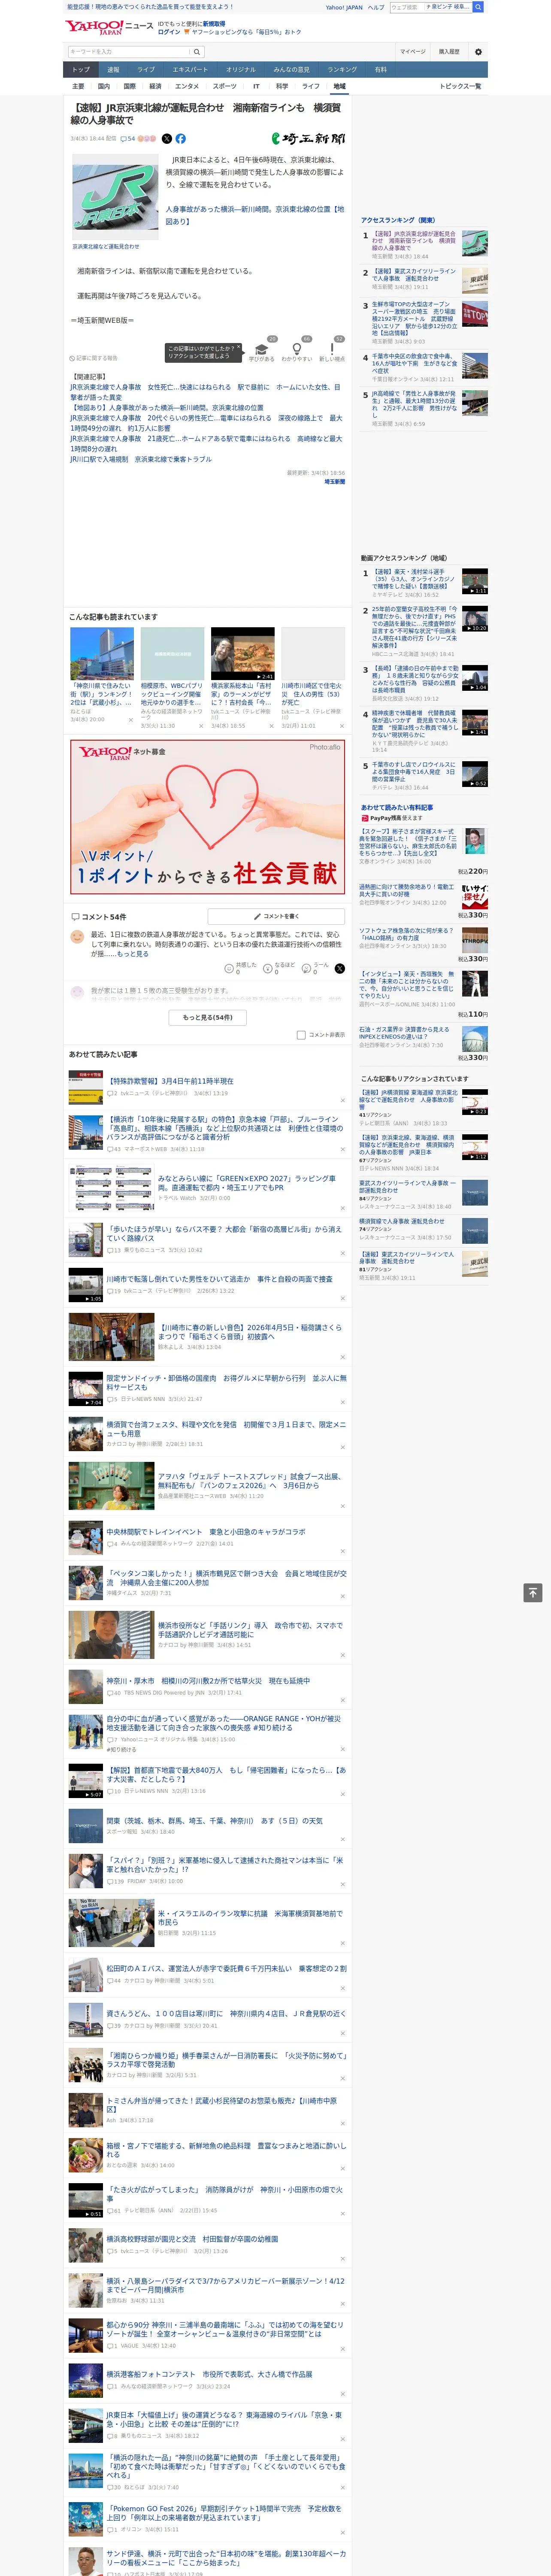Open the 購入履歴 link
The height and width of the screenshot is (2576, 551).
pos(449,52)
